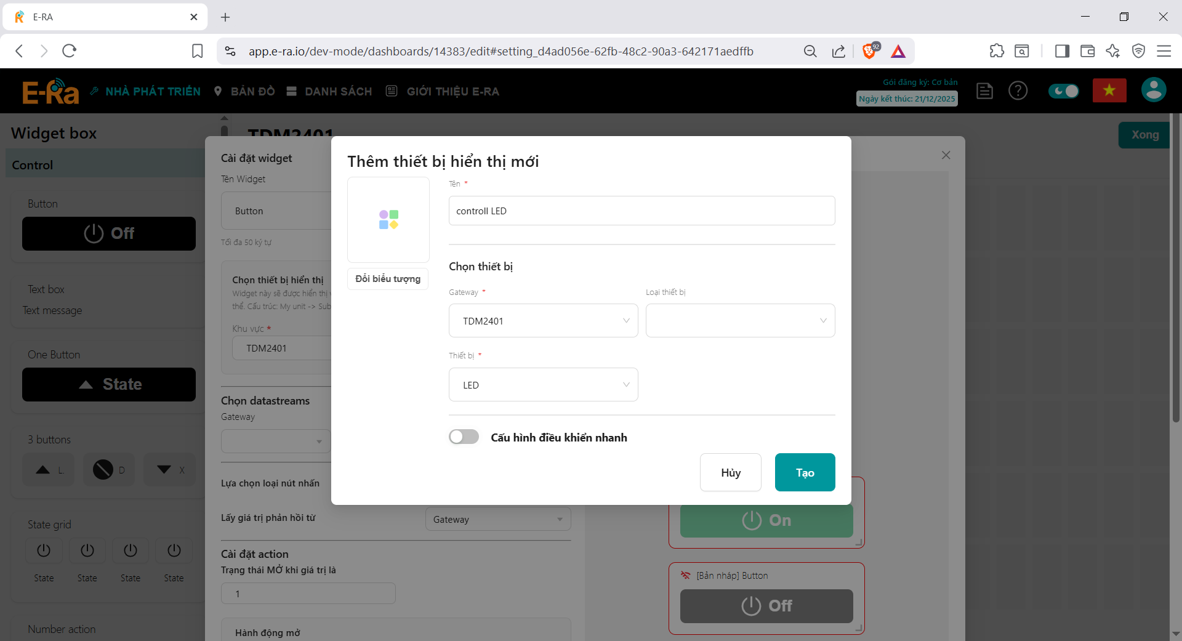The height and width of the screenshot is (641, 1182).
Task: Click the Tên input field
Action: (x=641, y=211)
